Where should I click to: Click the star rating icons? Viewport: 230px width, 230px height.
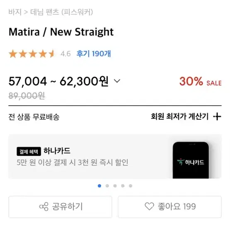(32, 54)
